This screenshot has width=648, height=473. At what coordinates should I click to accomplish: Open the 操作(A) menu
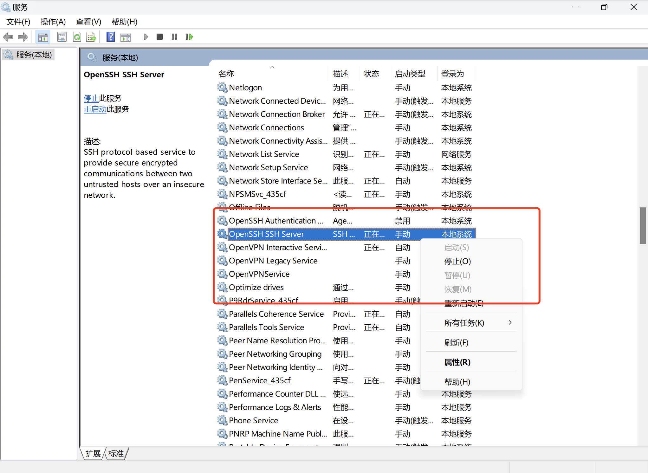pos(53,22)
